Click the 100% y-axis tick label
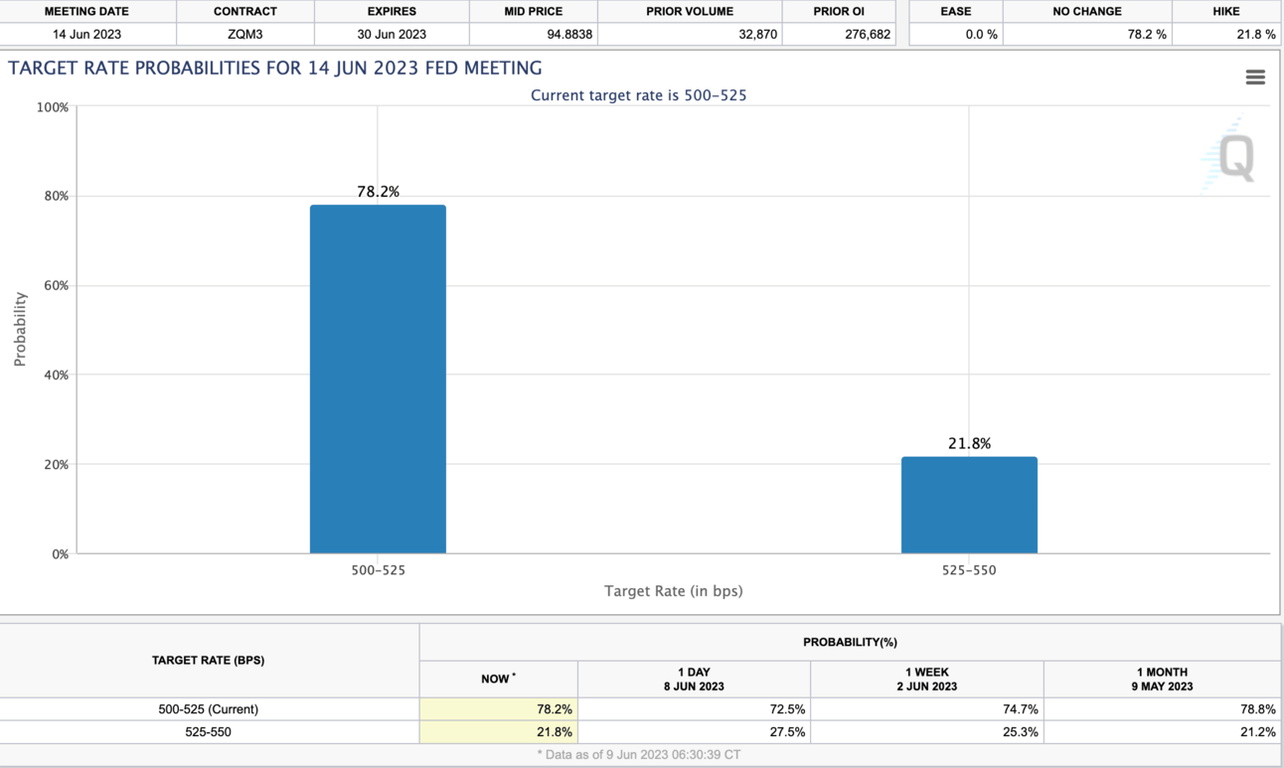The image size is (1284, 768). point(53,106)
